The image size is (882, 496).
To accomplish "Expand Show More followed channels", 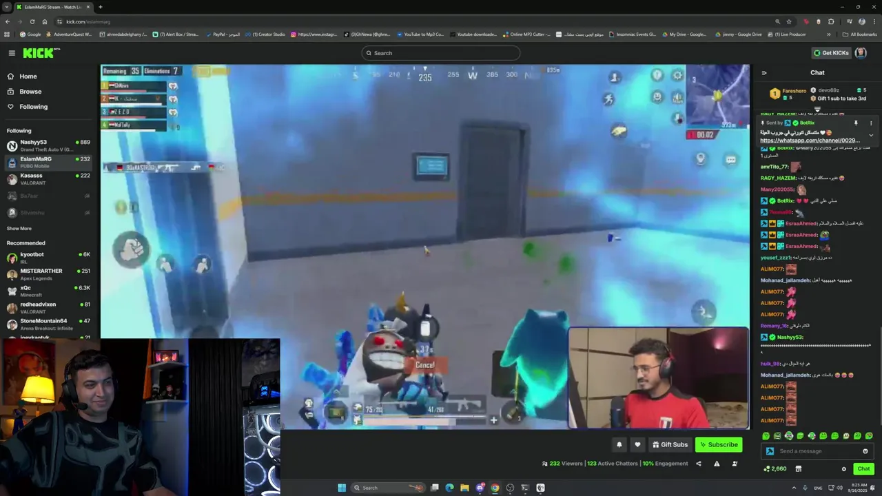I will (x=19, y=229).
